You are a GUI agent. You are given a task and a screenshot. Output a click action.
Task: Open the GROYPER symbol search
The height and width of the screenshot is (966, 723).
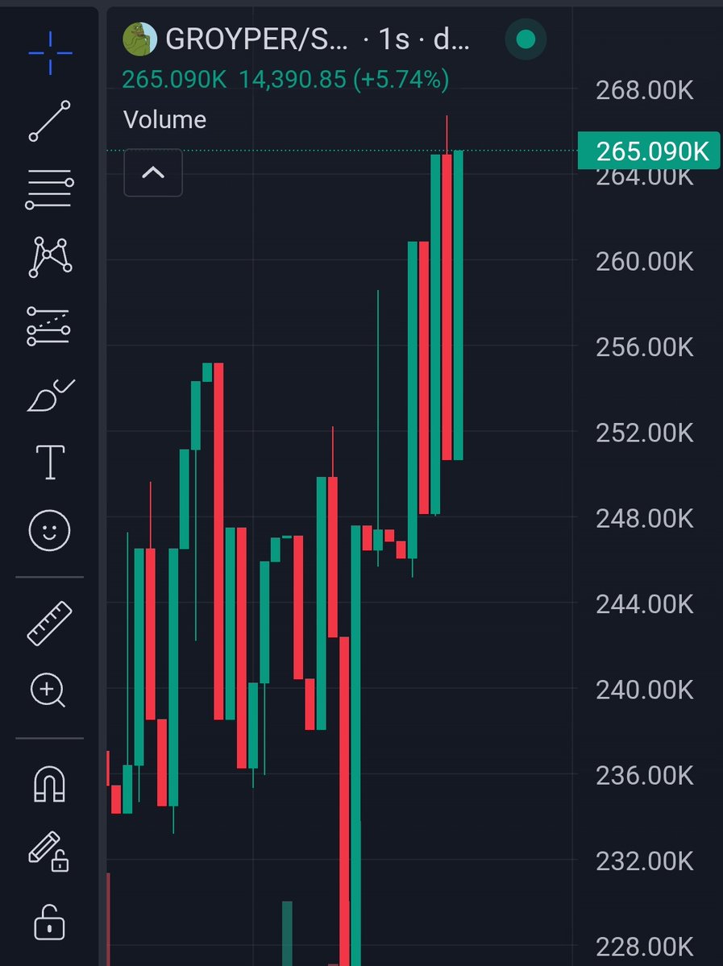pyautogui.click(x=256, y=39)
